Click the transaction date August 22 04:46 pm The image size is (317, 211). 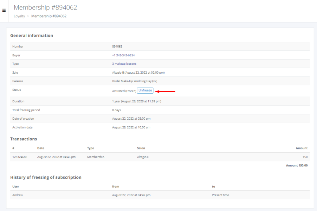[x=56, y=157]
